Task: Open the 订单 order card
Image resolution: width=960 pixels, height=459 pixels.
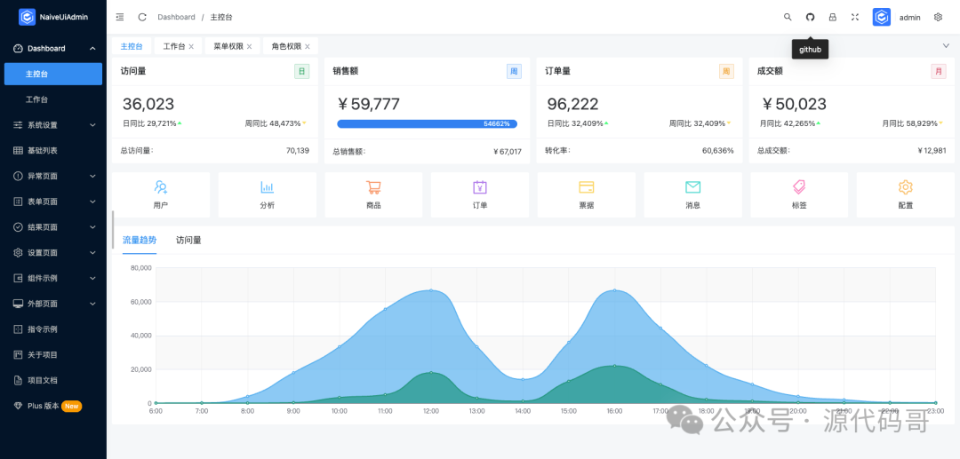Action: (480, 194)
